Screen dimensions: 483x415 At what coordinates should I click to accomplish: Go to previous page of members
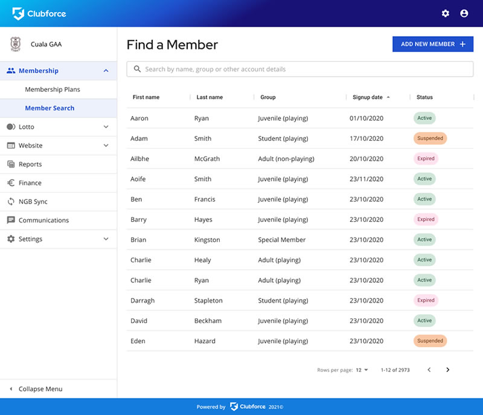[429, 370]
